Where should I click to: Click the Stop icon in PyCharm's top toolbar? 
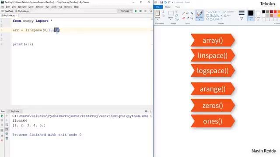tap(145, 11)
